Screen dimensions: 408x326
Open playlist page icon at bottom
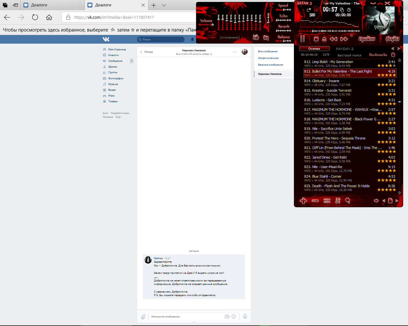[390, 201]
